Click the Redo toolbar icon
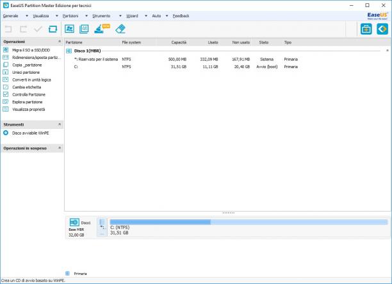Screen dimensions: 392x284 click(23, 29)
